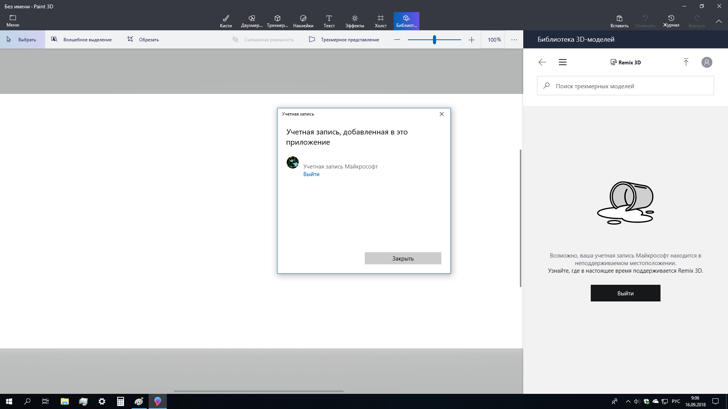The image size is (728, 409).
Task: Click Смешанная реальность option
Action: (x=263, y=39)
